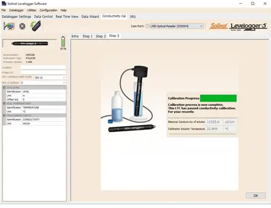Maximize the Levelogger Software window

tap(253, 3)
